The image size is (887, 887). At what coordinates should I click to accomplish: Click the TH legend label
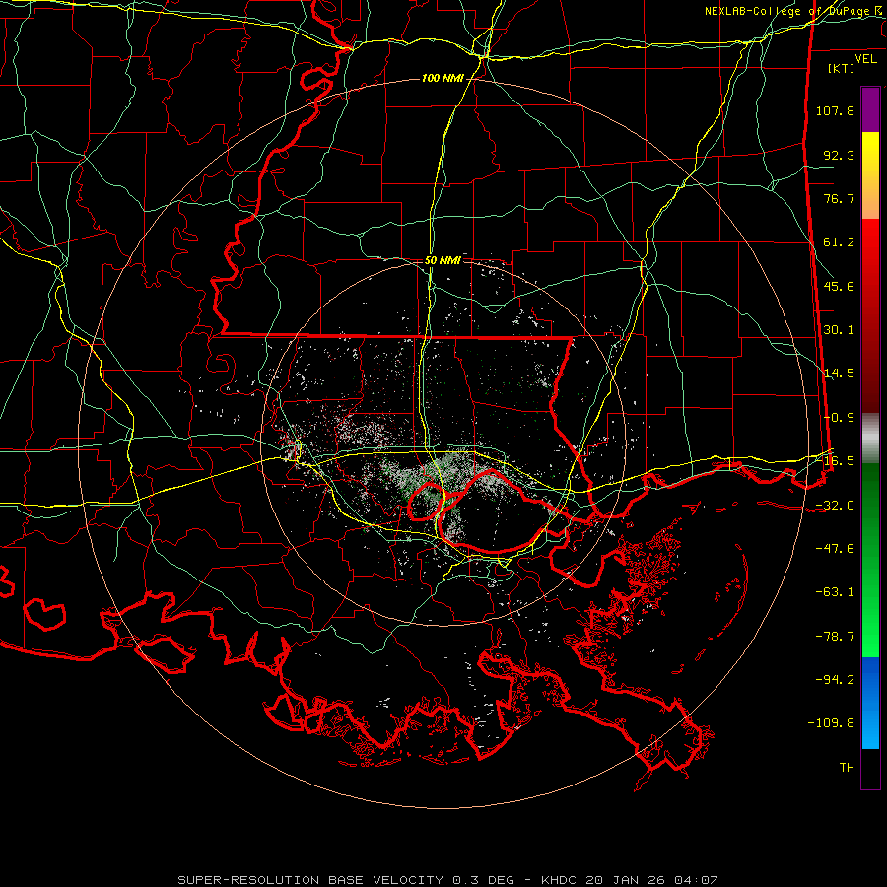(847, 768)
